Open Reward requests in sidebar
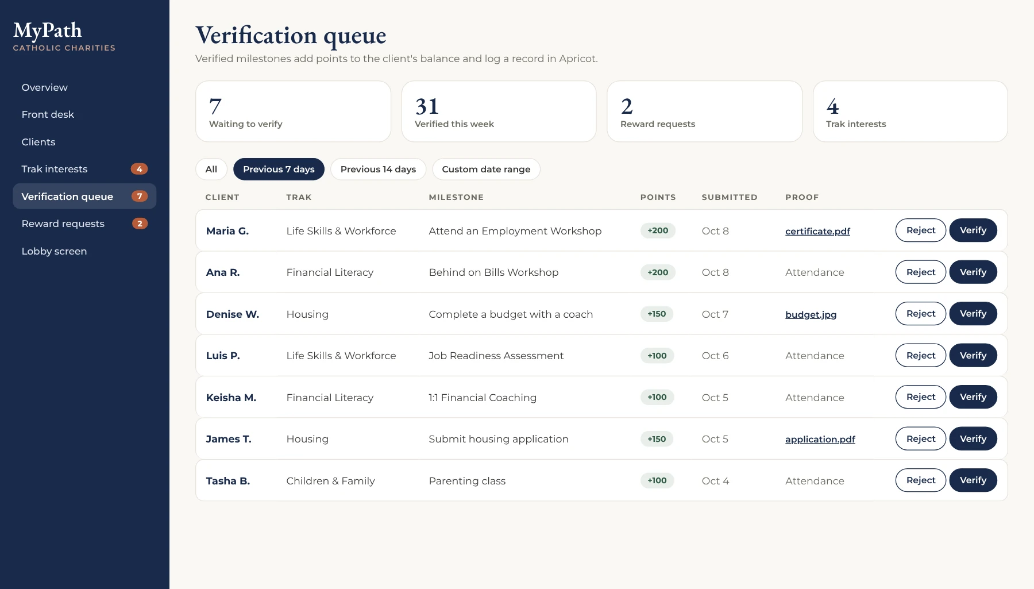Viewport: 1034px width, 589px height. 84,224
